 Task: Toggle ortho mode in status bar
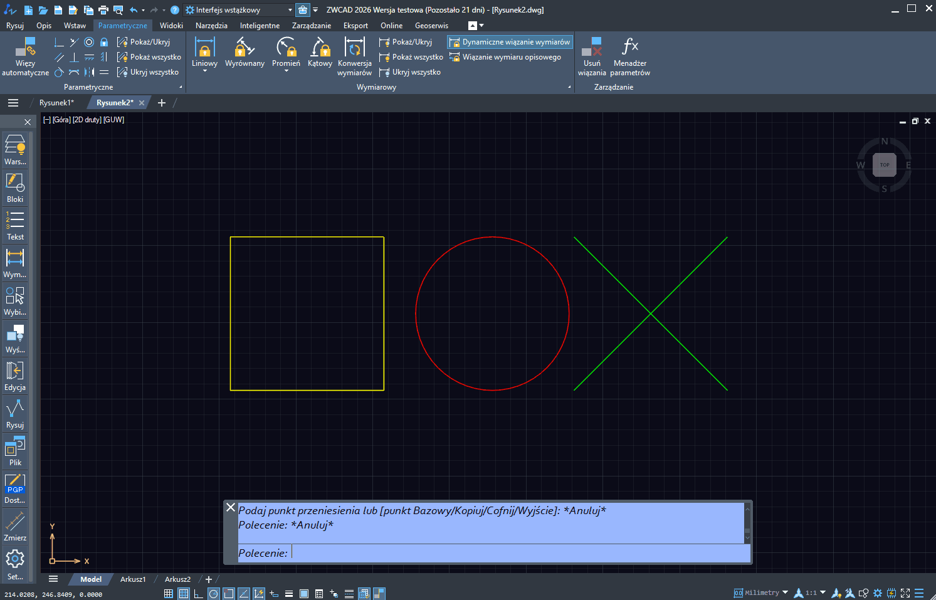pyautogui.click(x=198, y=594)
